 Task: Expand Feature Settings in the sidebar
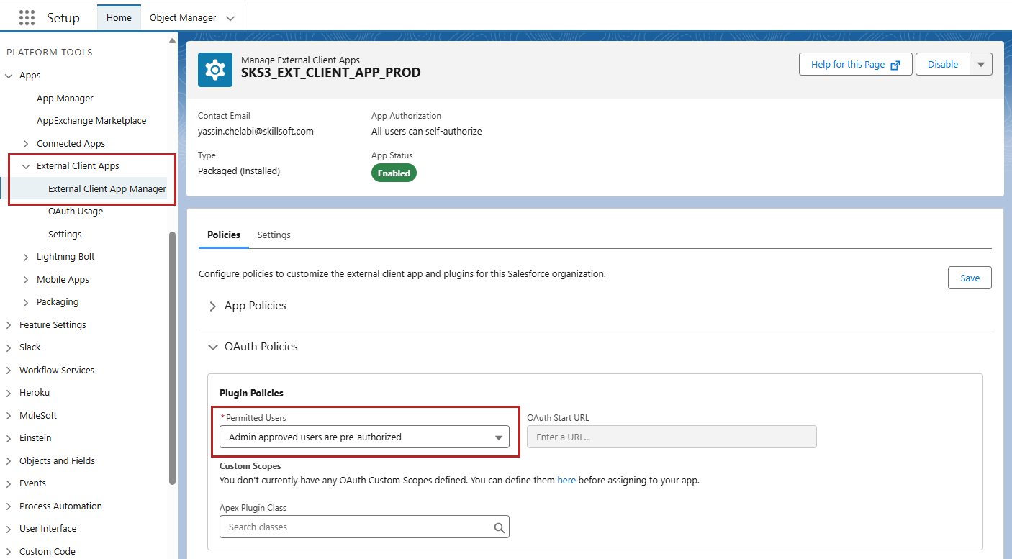(9, 325)
